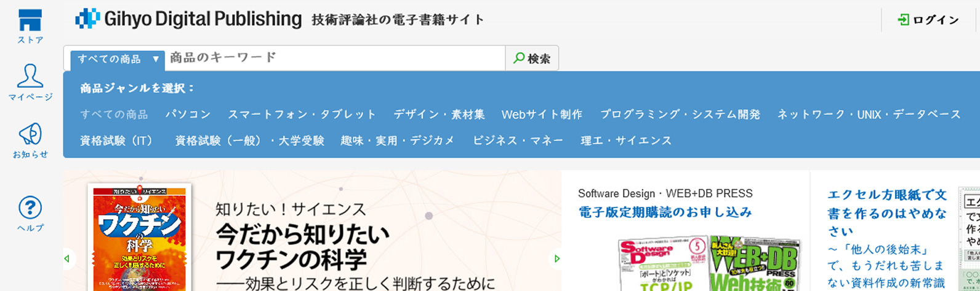Select genre 理工・サイエンス
Screen dimensions: 980x291
pos(626,141)
